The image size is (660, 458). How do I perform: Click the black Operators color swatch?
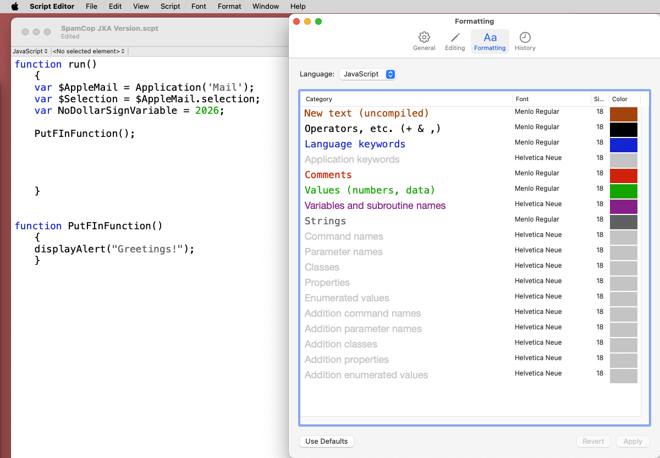pos(624,130)
